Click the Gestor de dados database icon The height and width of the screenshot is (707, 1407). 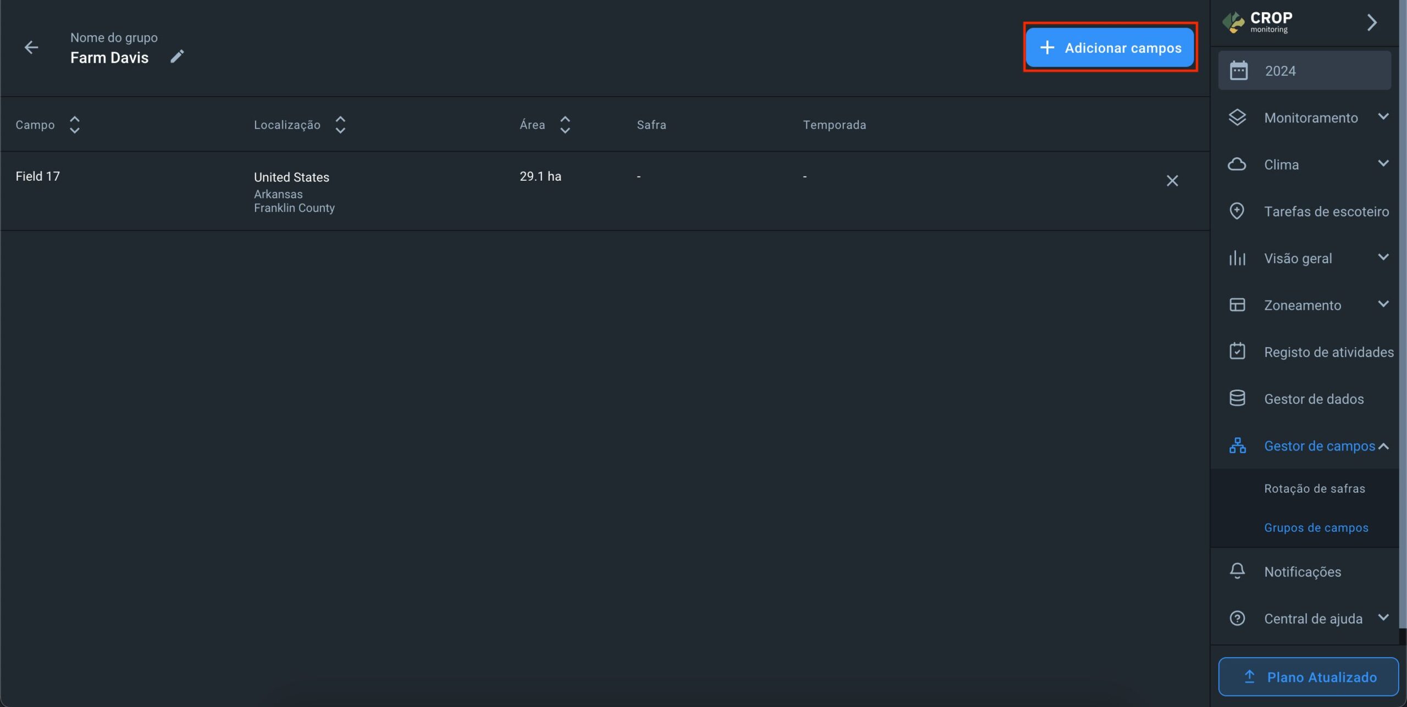pyautogui.click(x=1237, y=398)
